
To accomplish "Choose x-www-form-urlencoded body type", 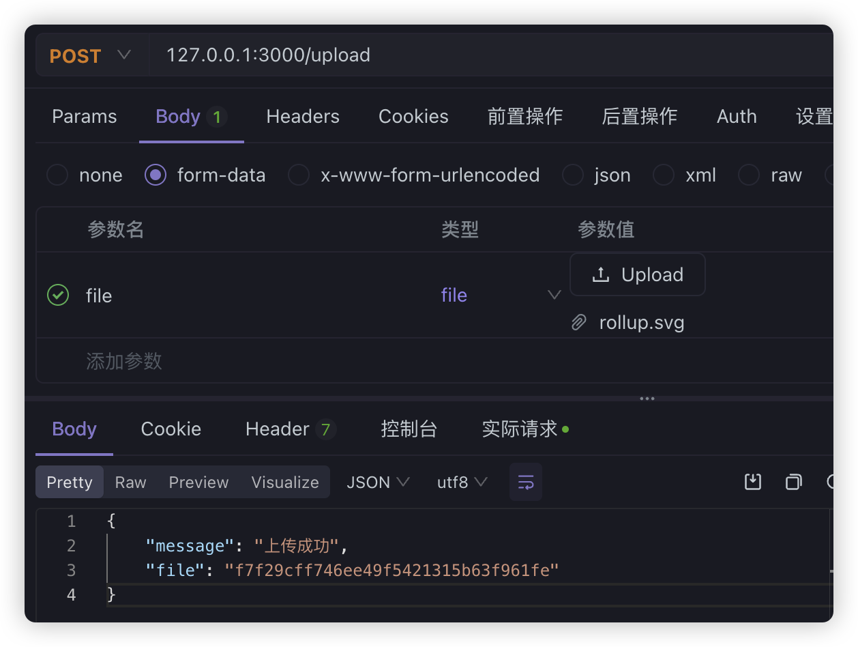I will click(x=299, y=175).
